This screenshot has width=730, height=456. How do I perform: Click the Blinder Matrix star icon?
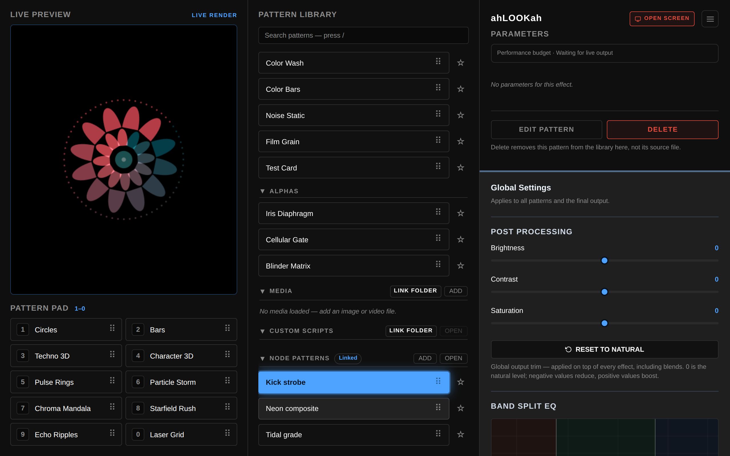pos(460,266)
